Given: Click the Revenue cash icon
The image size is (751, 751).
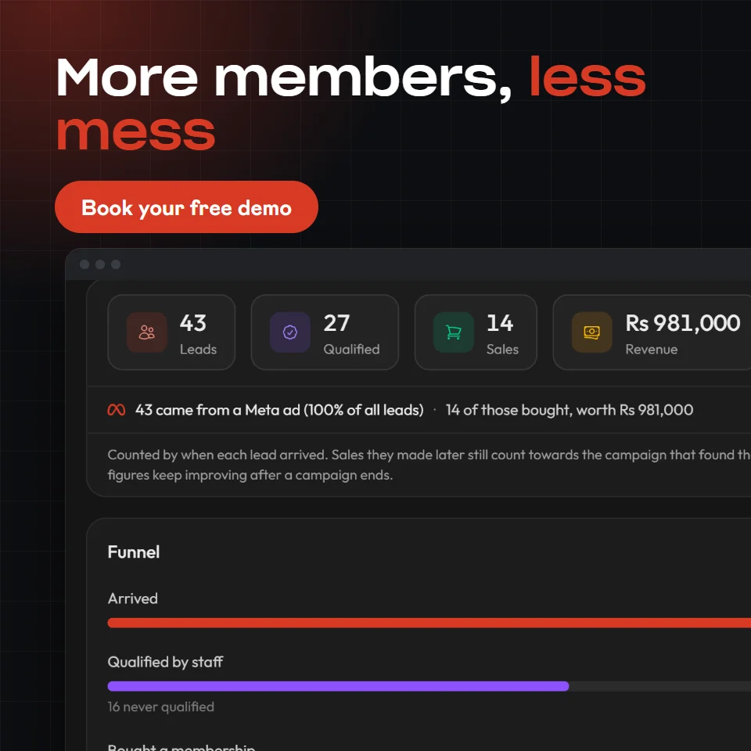Looking at the screenshot, I should click(x=592, y=332).
